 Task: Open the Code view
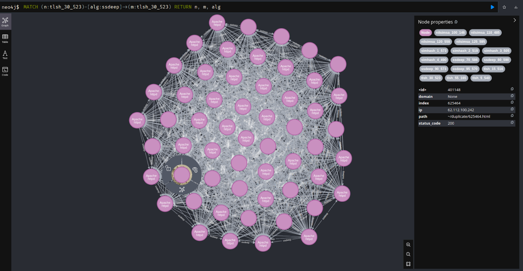tap(5, 71)
